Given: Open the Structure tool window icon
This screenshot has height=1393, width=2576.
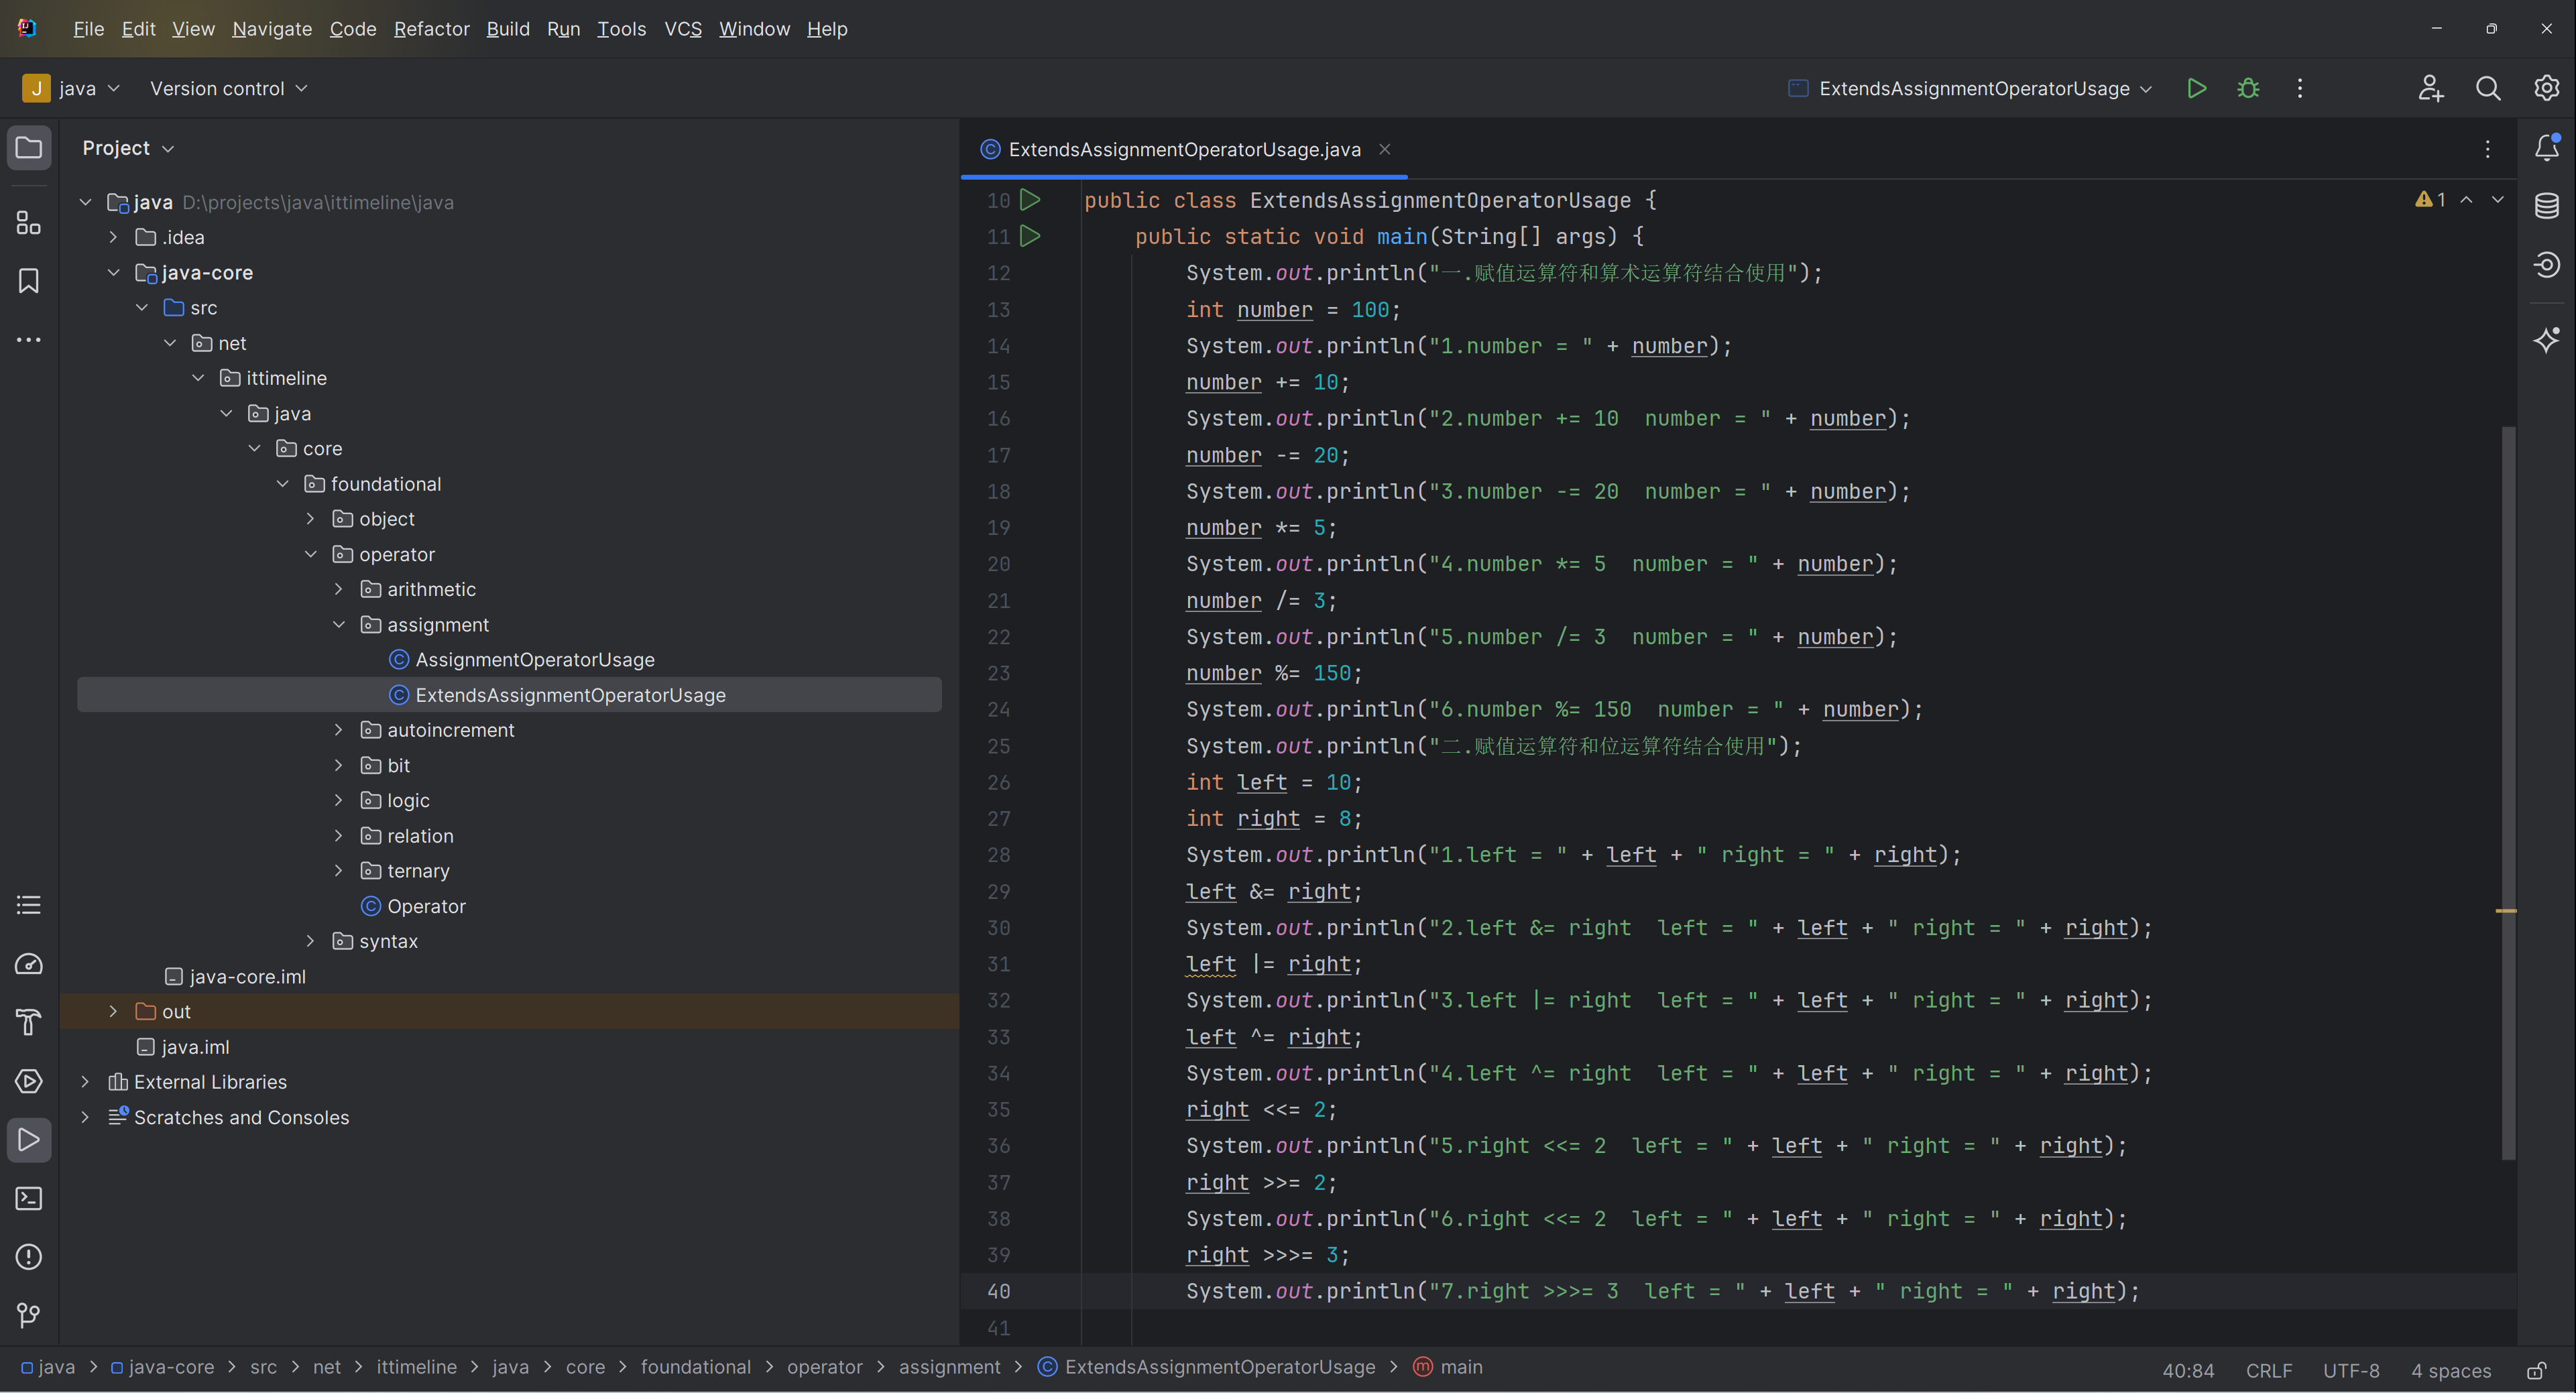Looking at the screenshot, I should (29, 222).
